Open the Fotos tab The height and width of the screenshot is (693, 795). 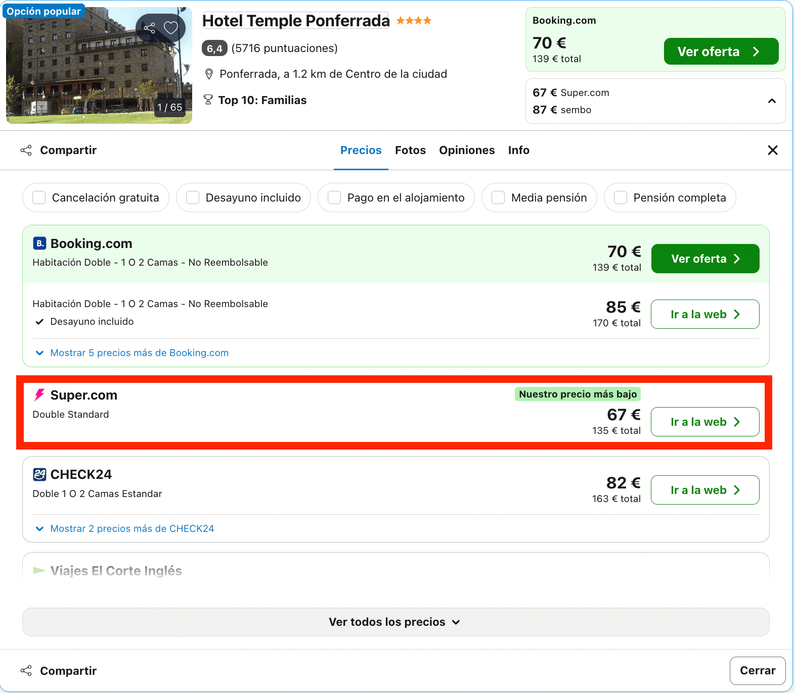410,150
